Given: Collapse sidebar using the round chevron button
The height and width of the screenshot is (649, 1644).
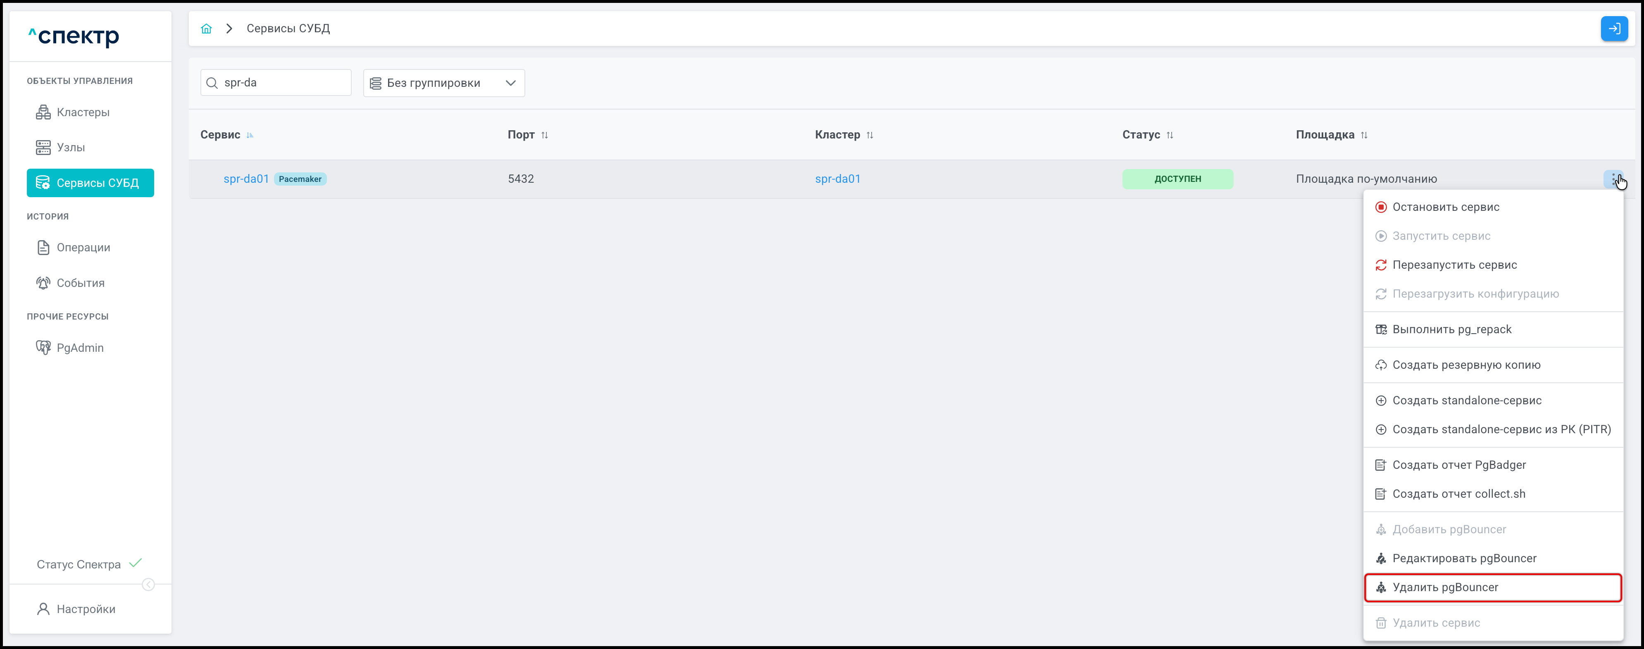Looking at the screenshot, I should pyautogui.click(x=148, y=585).
